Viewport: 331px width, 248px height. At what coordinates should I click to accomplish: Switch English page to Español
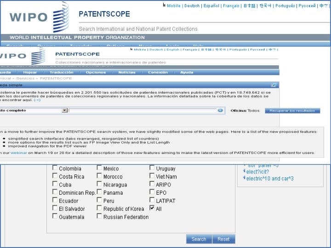(x=211, y=6)
